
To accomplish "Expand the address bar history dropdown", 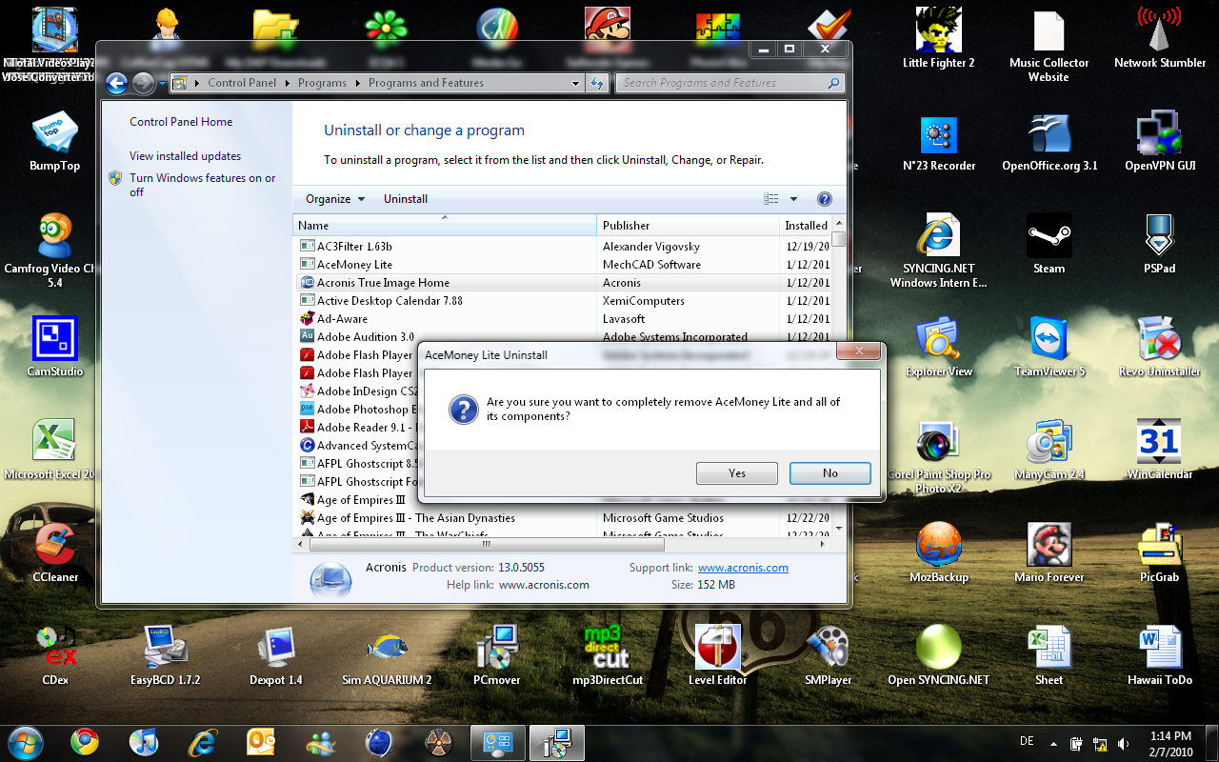I will click(575, 83).
